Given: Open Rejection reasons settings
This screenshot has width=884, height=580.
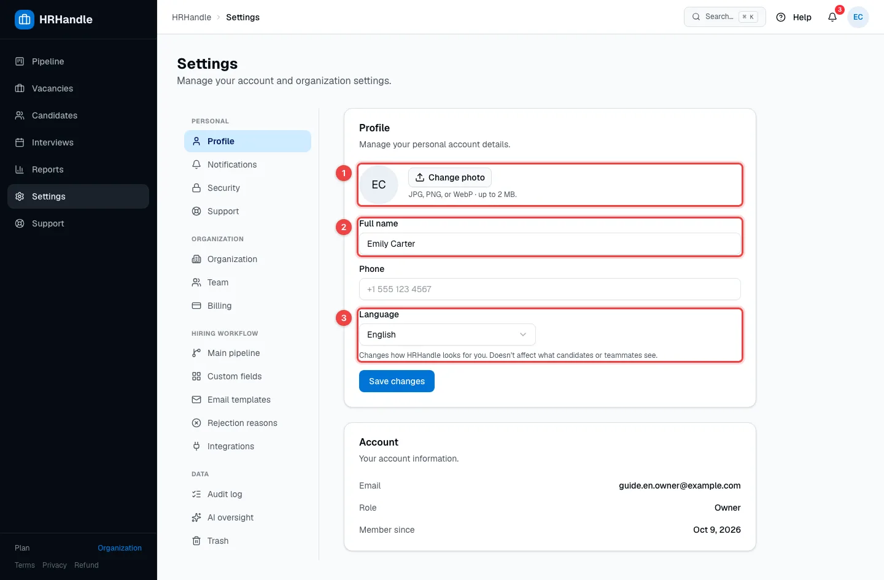Looking at the screenshot, I should tap(247, 423).
